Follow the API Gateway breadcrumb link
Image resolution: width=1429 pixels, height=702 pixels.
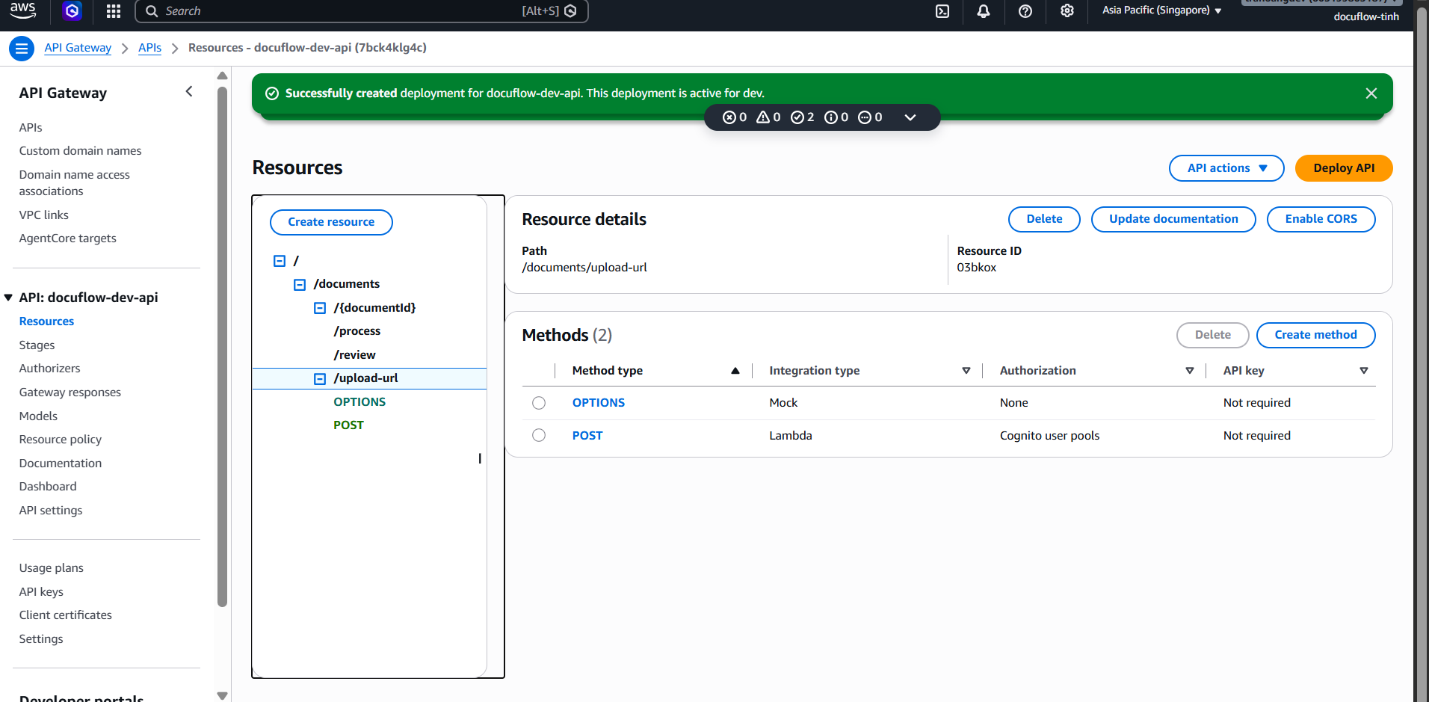78,48
